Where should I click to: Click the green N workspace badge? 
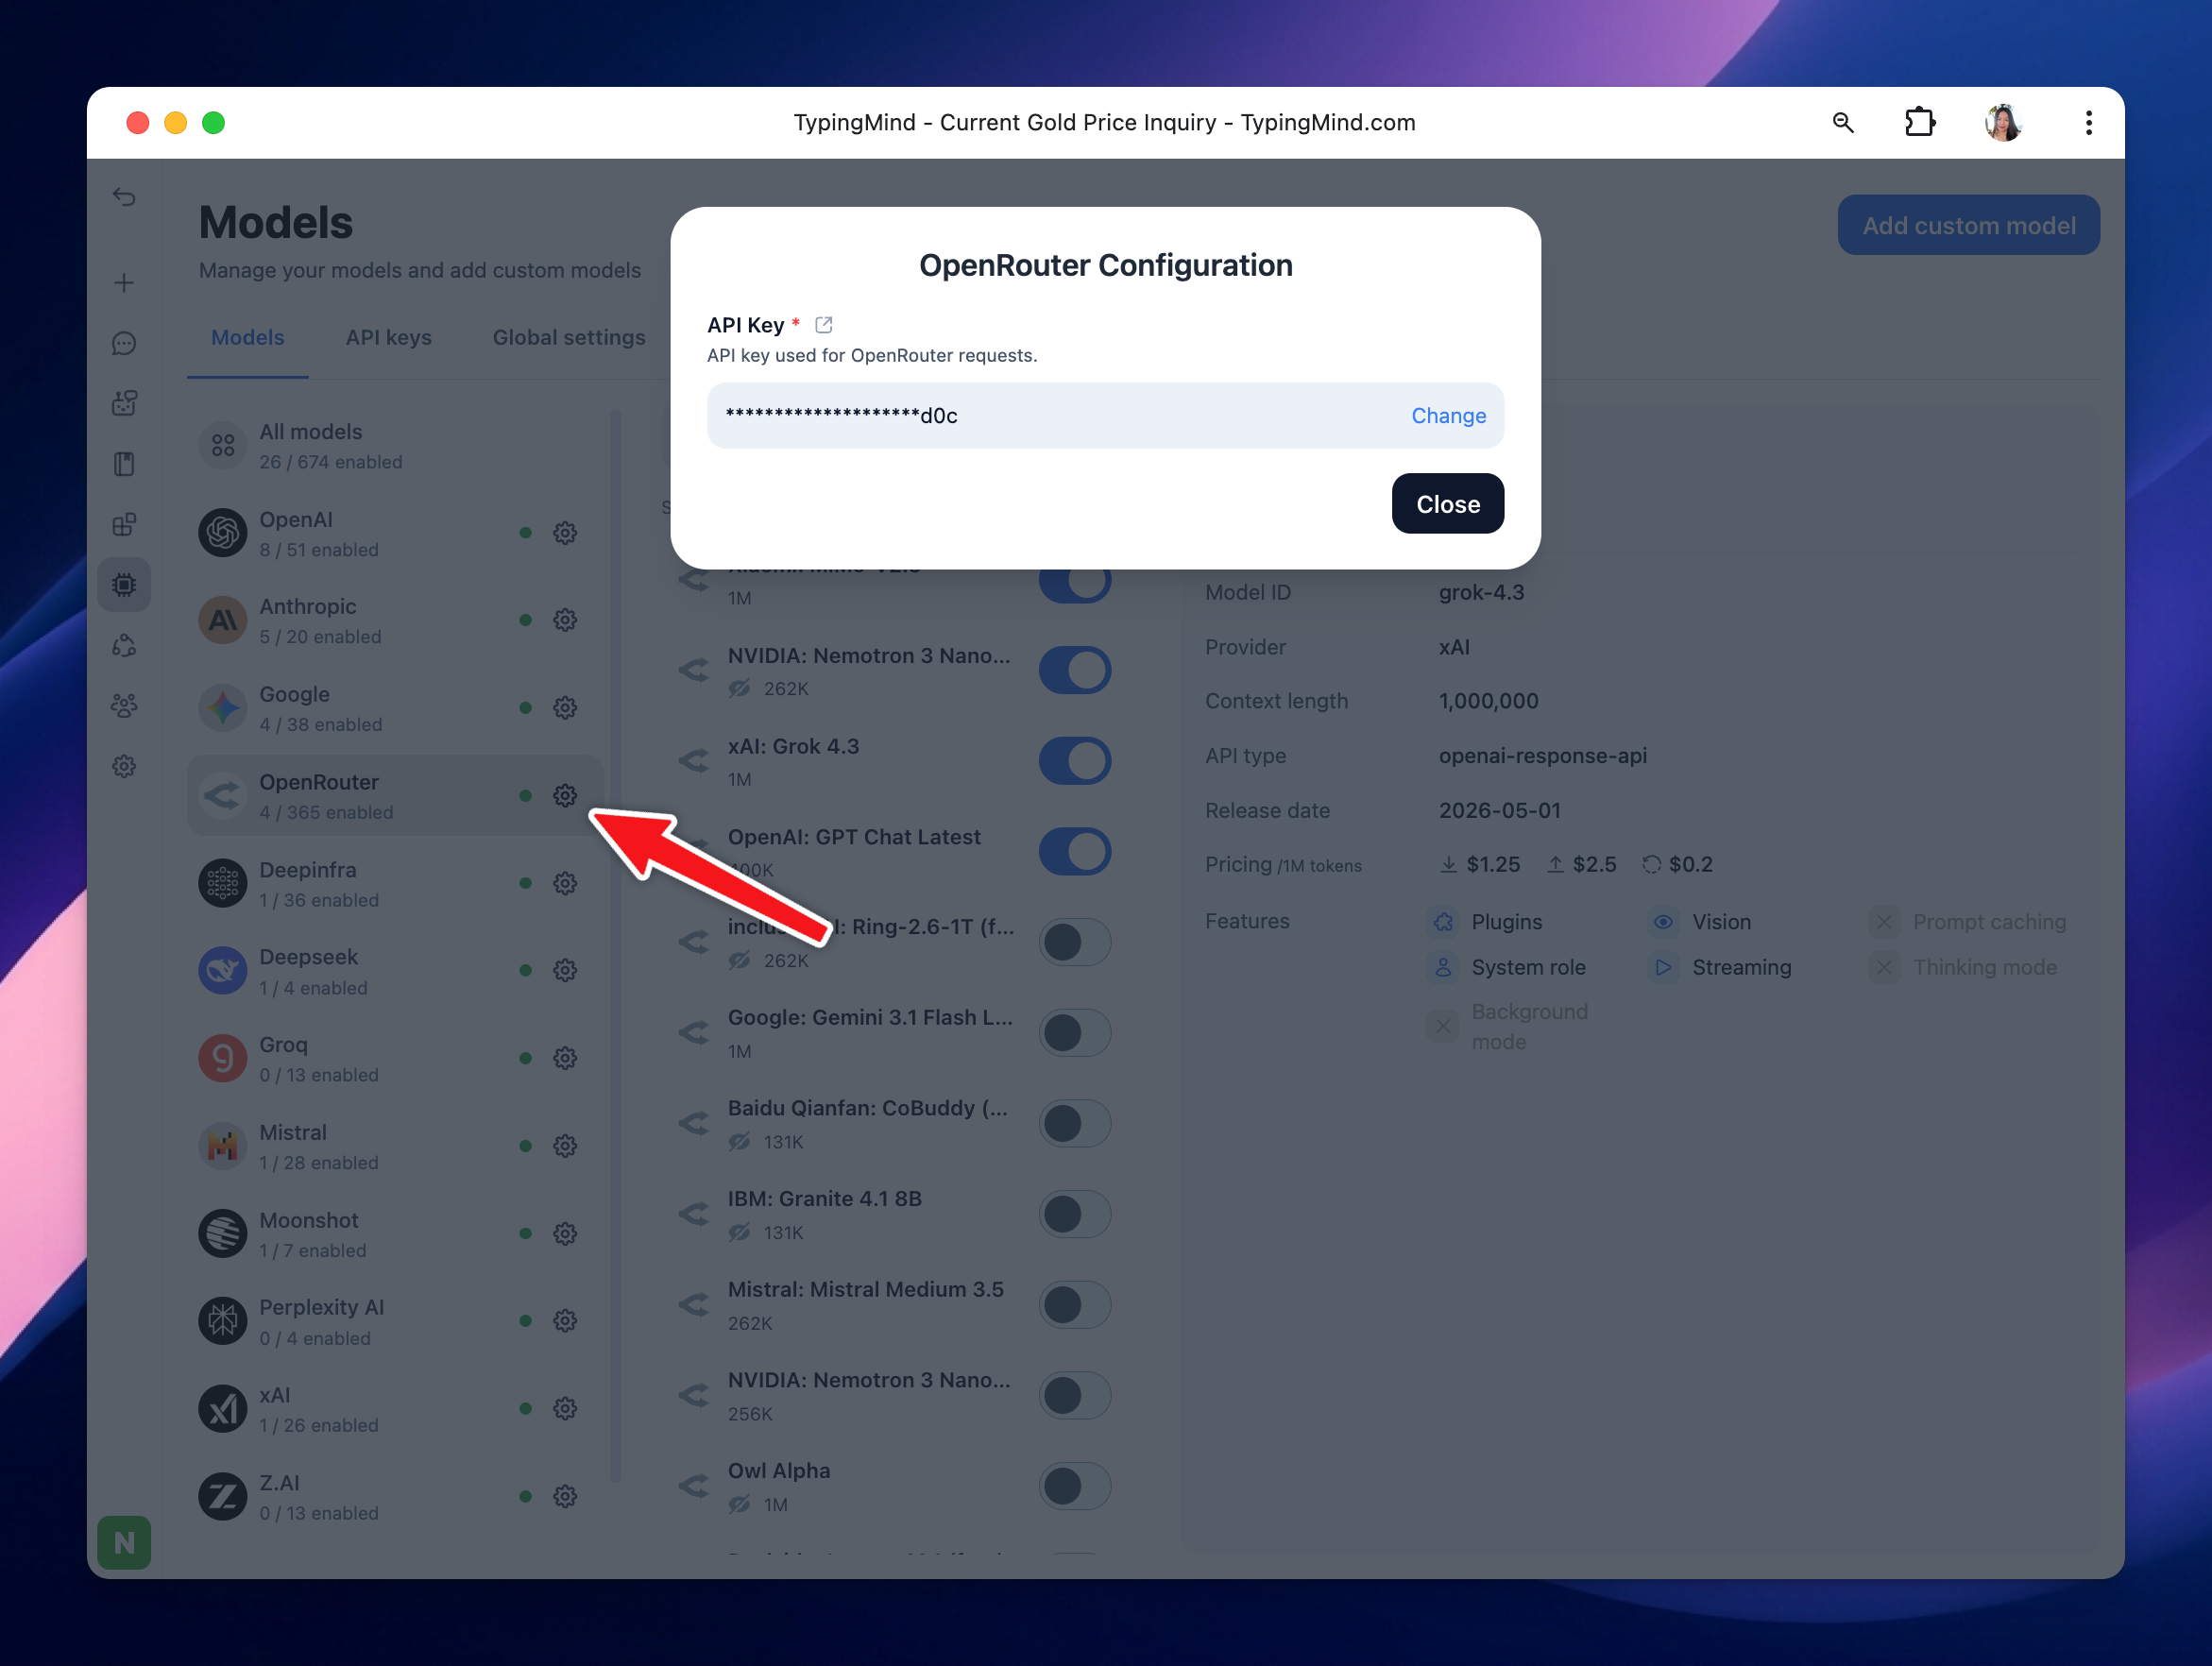124,1543
